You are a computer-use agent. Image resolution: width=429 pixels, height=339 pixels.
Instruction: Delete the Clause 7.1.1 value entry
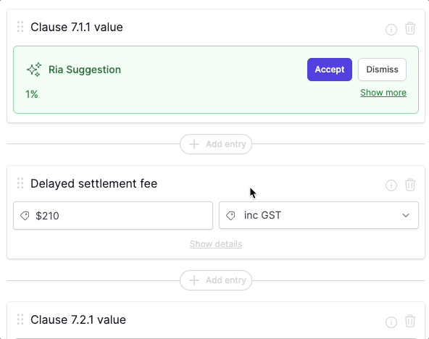tap(410, 28)
